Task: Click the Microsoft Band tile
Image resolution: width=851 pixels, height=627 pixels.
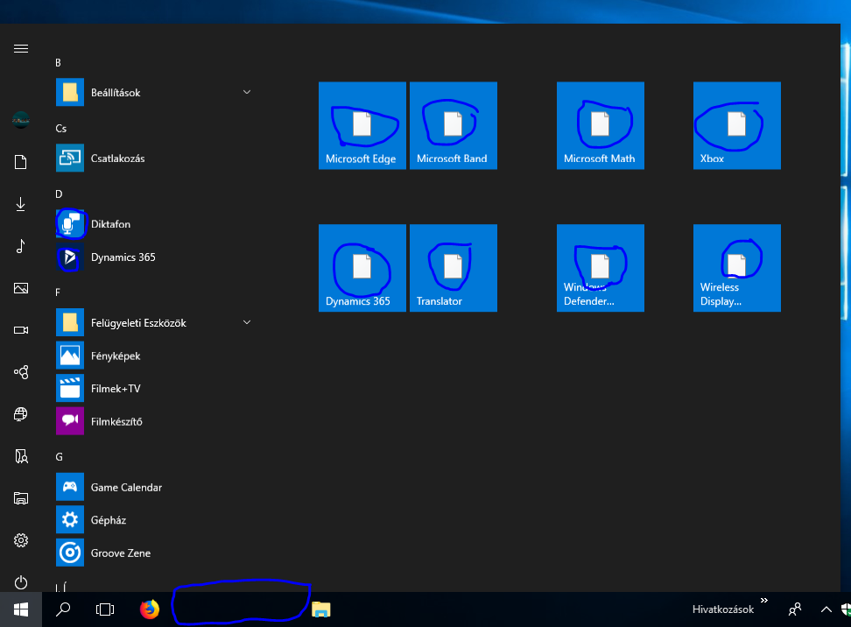Action: pos(454,125)
